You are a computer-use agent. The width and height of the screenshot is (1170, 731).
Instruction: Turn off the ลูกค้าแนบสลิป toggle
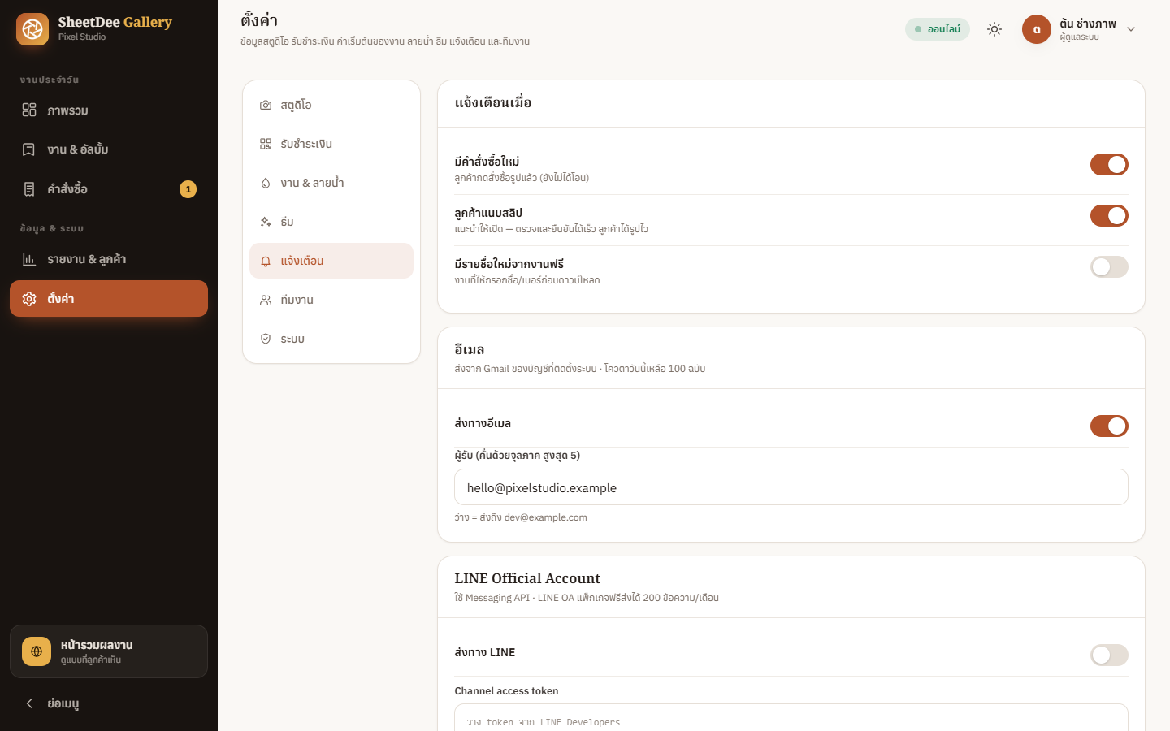[x=1109, y=216]
